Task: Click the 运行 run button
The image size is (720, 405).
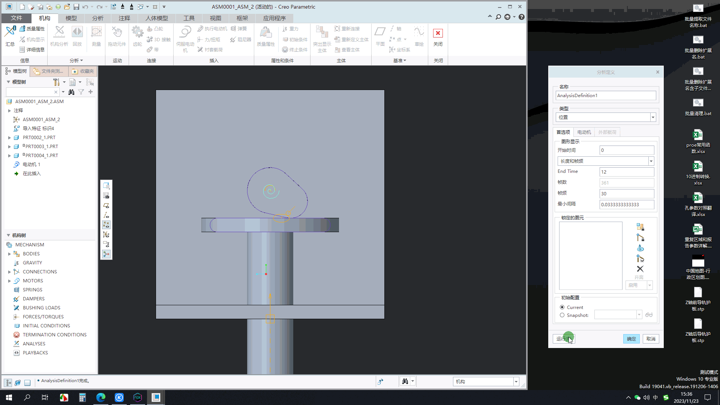Action: click(564, 339)
